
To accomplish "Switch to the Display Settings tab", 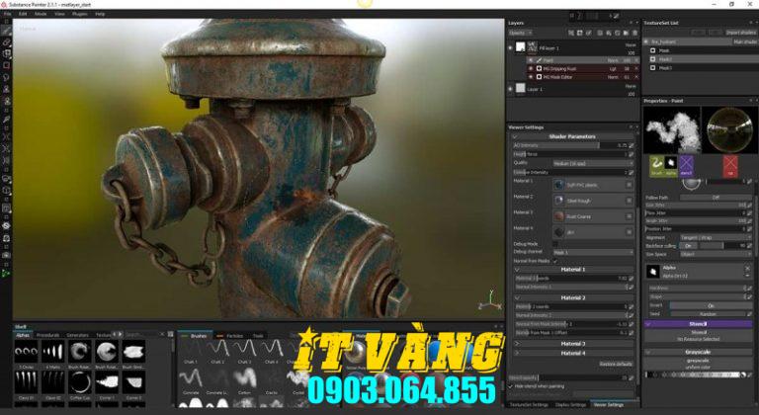I will click(570, 404).
